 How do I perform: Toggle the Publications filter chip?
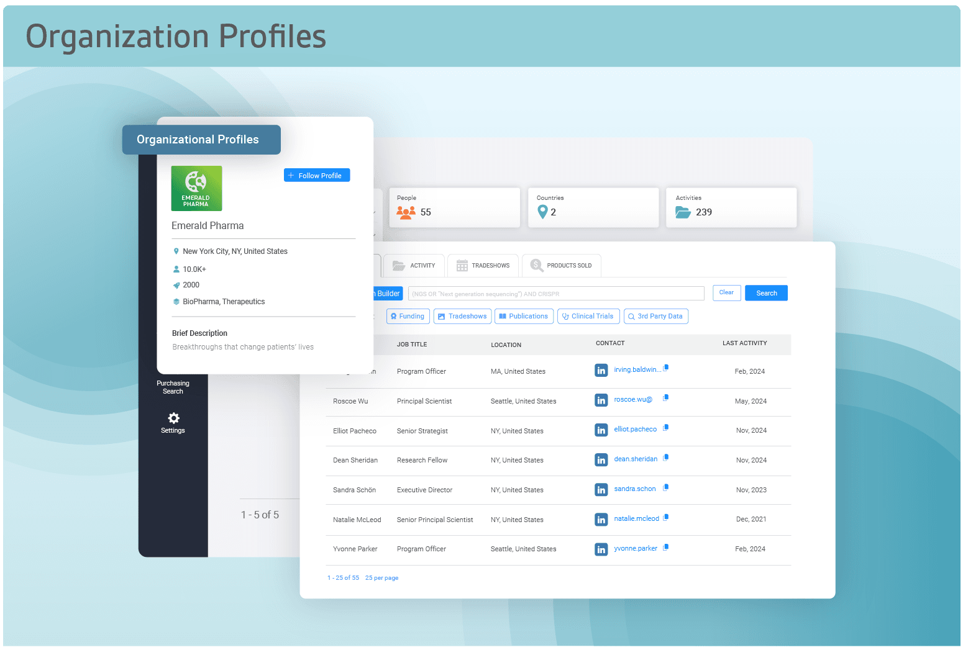(x=524, y=316)
